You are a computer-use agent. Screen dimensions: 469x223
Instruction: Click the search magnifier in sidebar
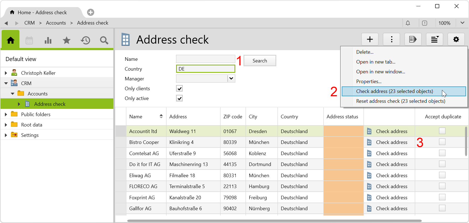104,40
